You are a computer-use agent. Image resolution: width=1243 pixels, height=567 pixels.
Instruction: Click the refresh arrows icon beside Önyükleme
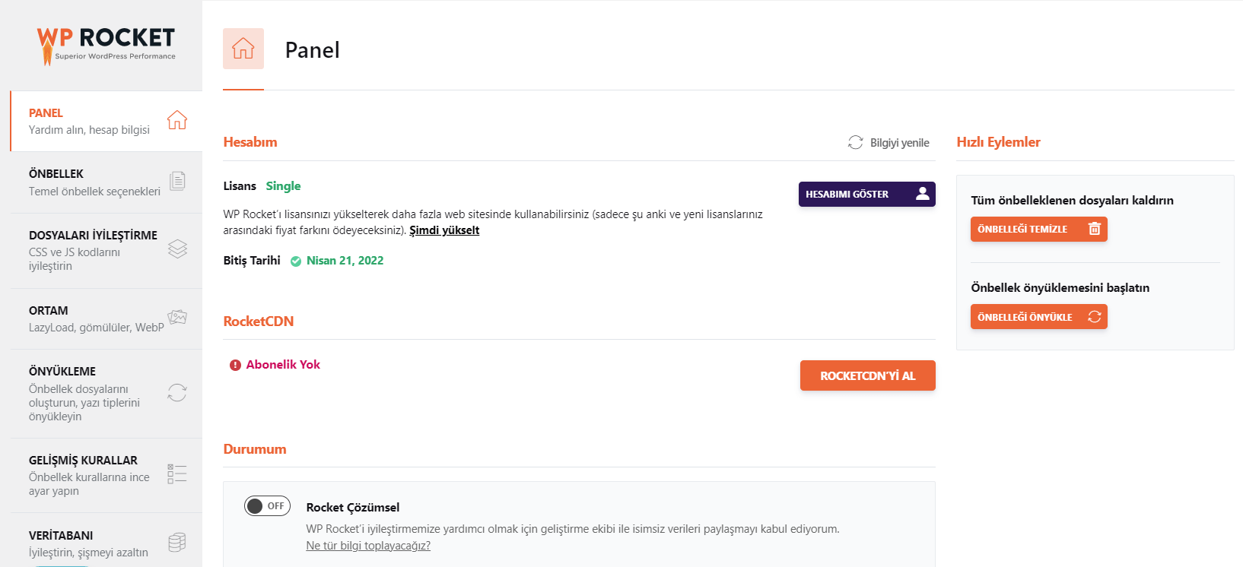pyautogui.click(x=177, y=392)
